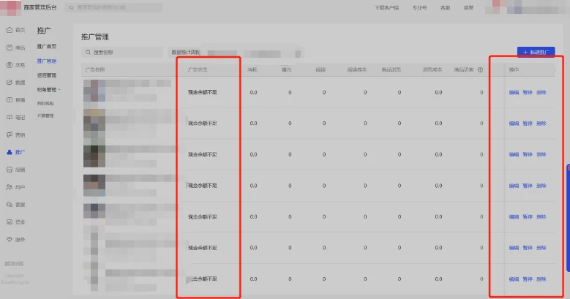
Task: Click 编辑 in the first ad row
Action: tap(514, 92)
